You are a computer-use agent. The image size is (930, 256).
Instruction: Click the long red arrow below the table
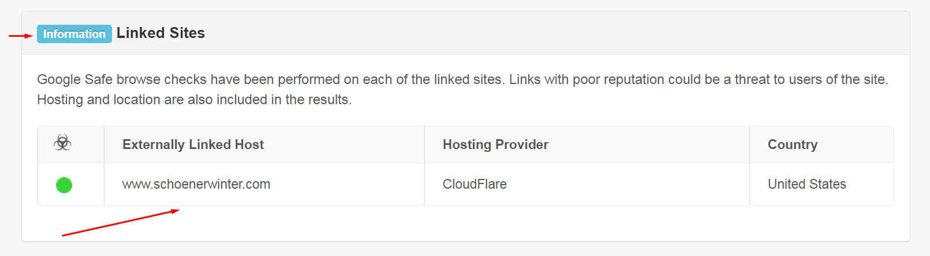tap(121, 223)
